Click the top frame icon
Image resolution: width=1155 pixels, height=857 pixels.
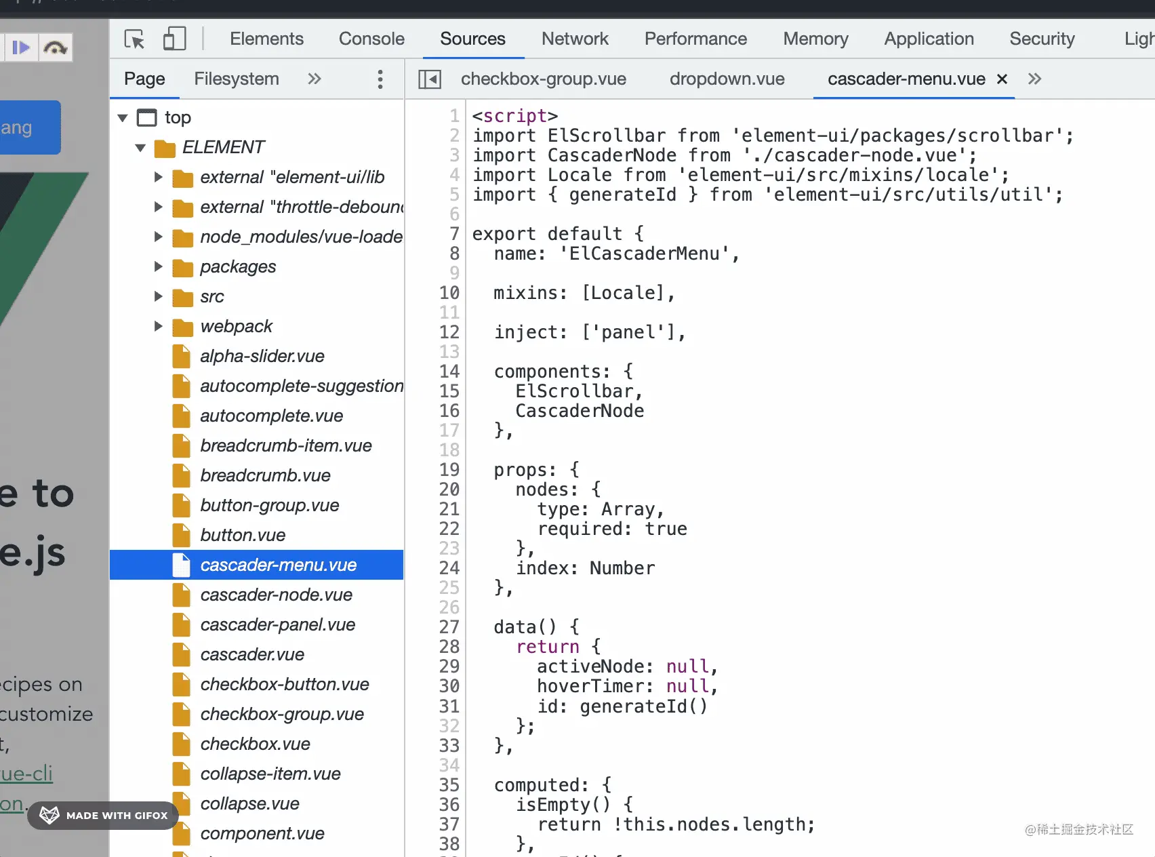pyautogui.click(x=147, y=118)
